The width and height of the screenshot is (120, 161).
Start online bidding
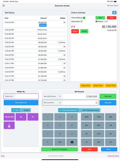point(100,18)
